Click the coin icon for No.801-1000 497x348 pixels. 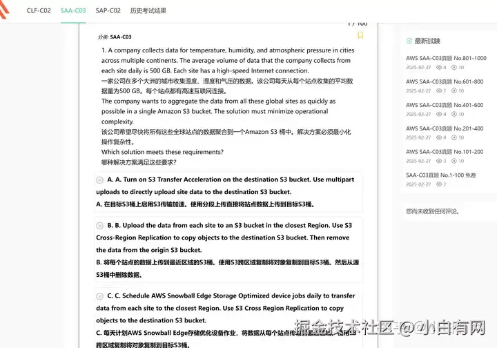click(454, 68)
